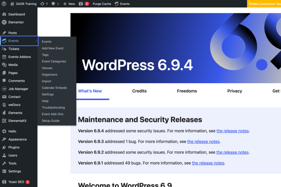The image size is (281, 187).
Task: Open Event Add-Ons submenu item
Action: (53, 114)
